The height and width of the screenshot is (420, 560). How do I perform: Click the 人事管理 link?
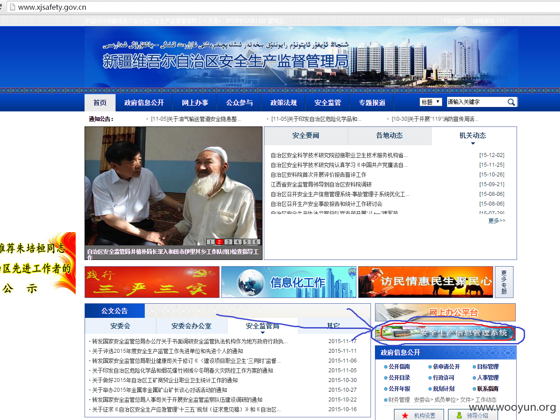(x=488, y=378)
